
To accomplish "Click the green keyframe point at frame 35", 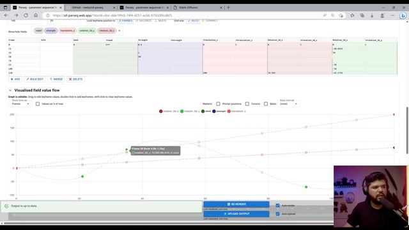I will coord(127,149).
